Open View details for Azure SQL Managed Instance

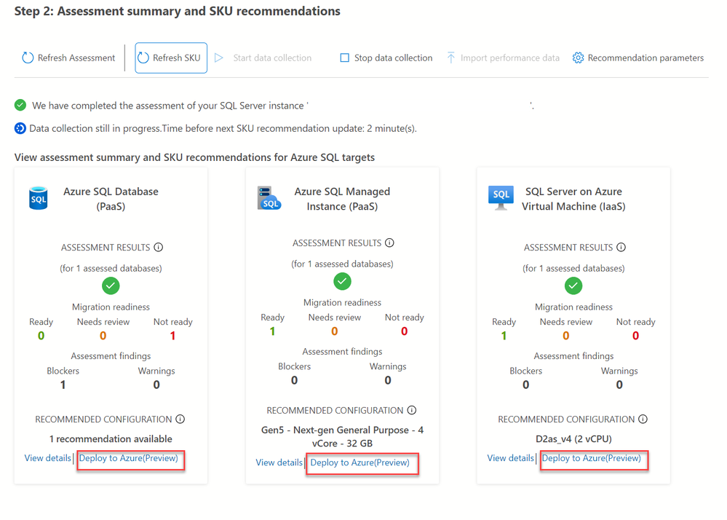(x=279, y=462)
